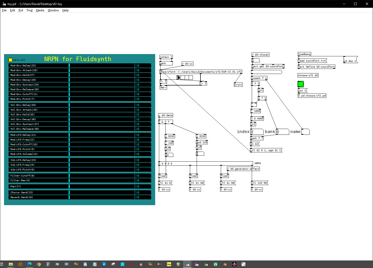Open the Media menu
The width and height of the screenshot is (373, 268).
(x=40, y=10)
